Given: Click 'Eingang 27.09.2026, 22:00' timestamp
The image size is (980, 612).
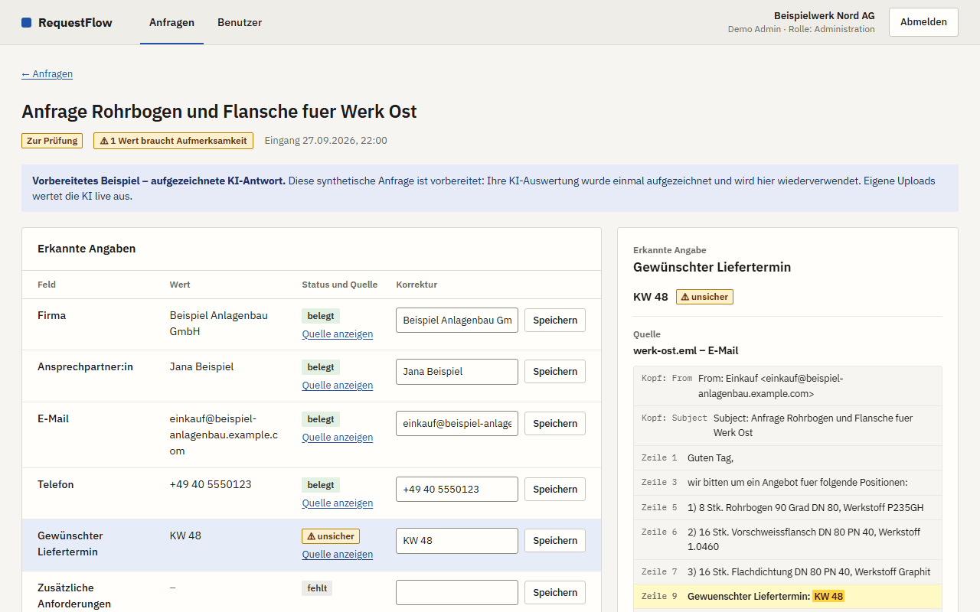Looking at the screenshot, I should pos(325,141).
